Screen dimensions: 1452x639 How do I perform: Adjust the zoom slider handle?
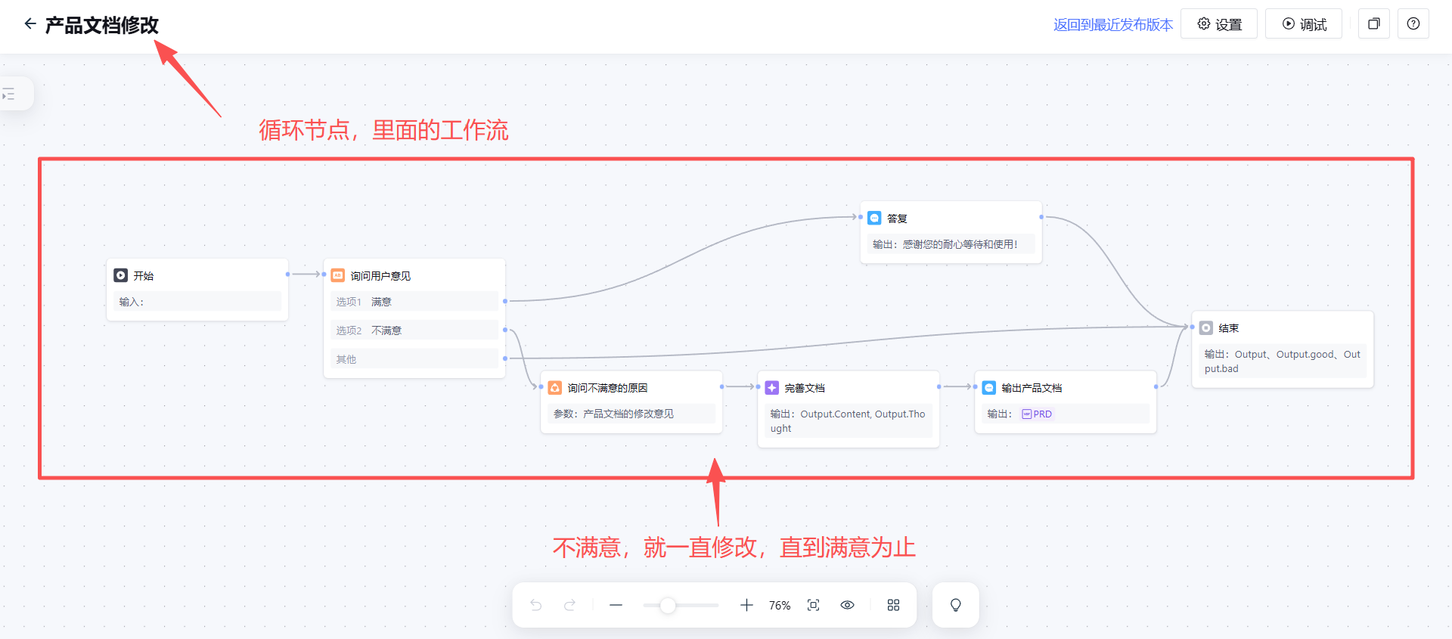(668, 605)
